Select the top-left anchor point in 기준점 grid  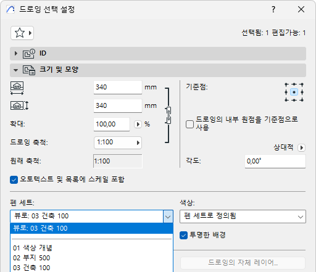tap(286, 84)
